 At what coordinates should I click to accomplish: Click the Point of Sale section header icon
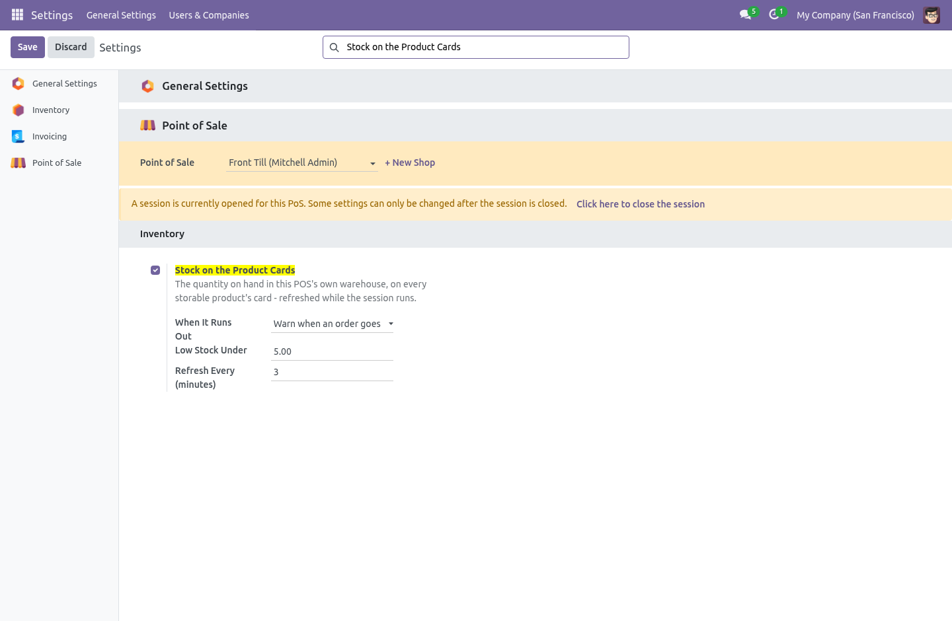pos(148,126)
